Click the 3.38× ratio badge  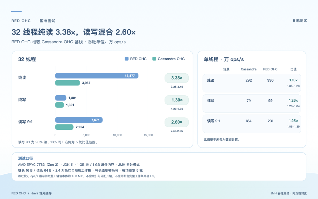[x=177, y=78]
